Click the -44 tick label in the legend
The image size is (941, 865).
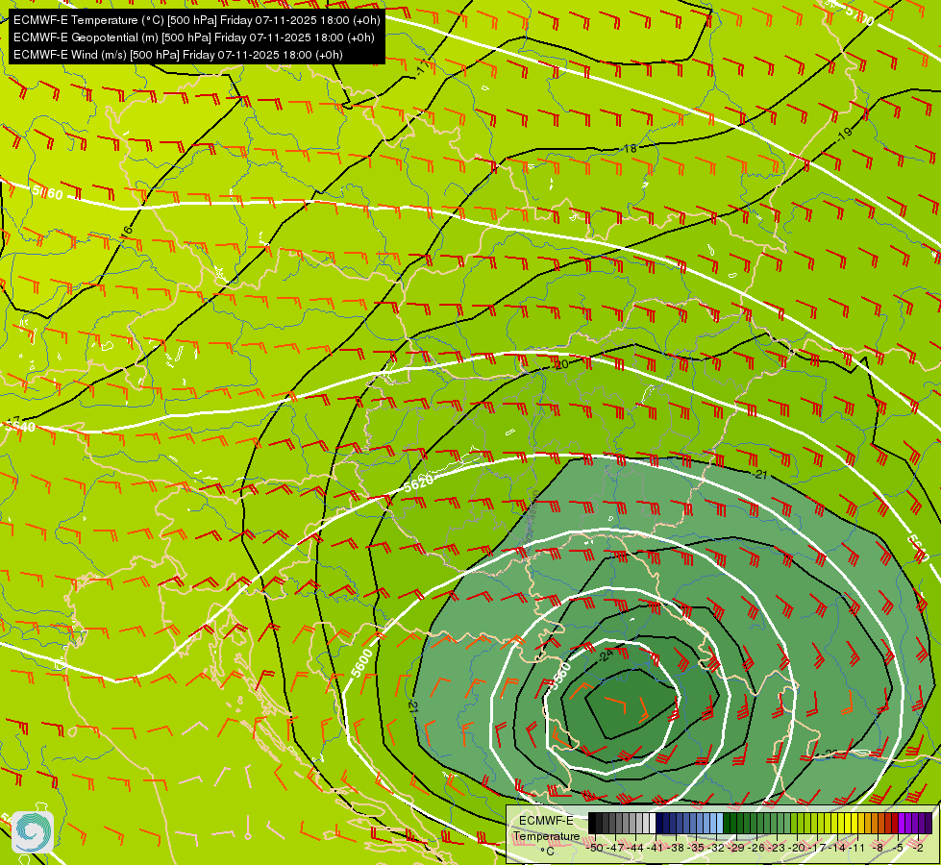(635, 848)
